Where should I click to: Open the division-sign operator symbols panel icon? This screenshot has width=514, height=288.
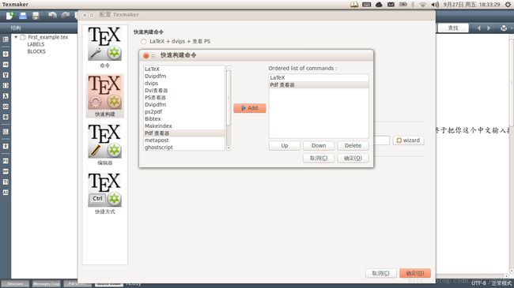[x=6, y=54]
